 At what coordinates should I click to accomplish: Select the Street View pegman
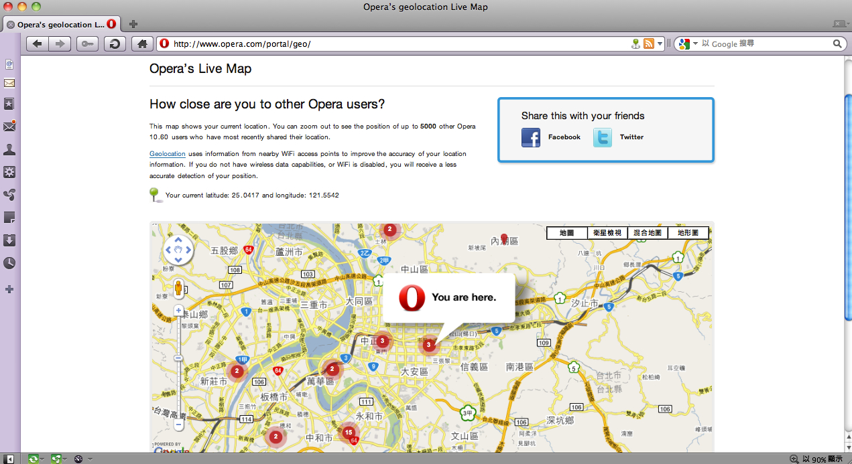coord(178,289)
